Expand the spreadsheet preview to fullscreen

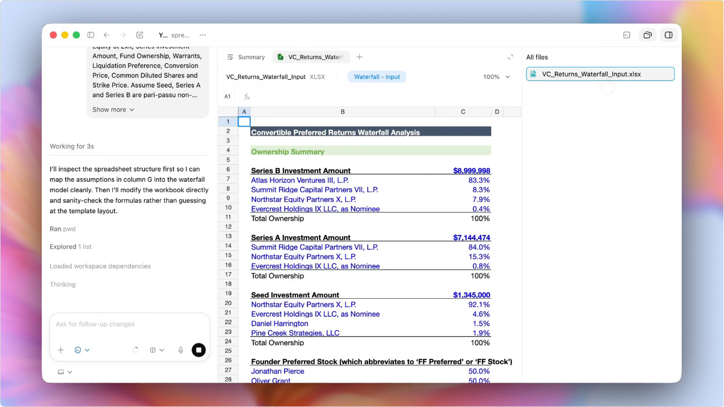point(510,57)
